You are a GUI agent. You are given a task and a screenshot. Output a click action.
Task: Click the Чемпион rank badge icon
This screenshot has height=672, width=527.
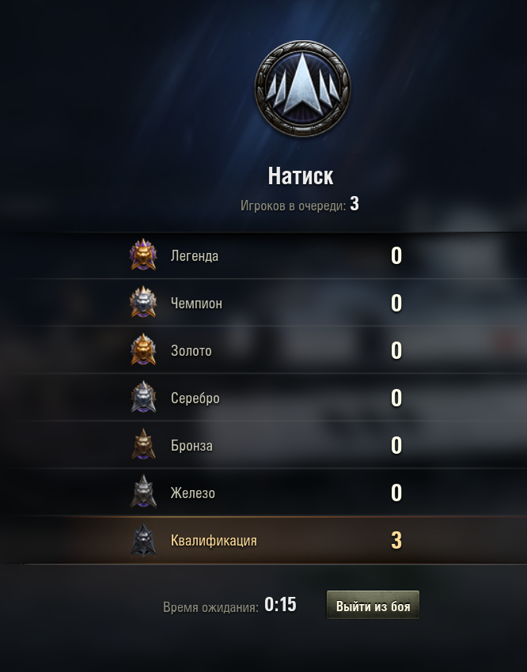click(x=143, y=302)
